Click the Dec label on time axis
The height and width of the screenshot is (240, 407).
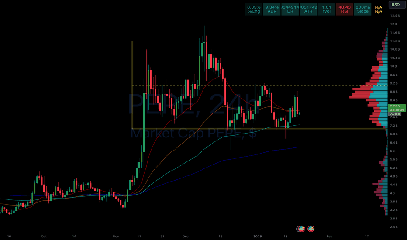click(x=185, y=237)
